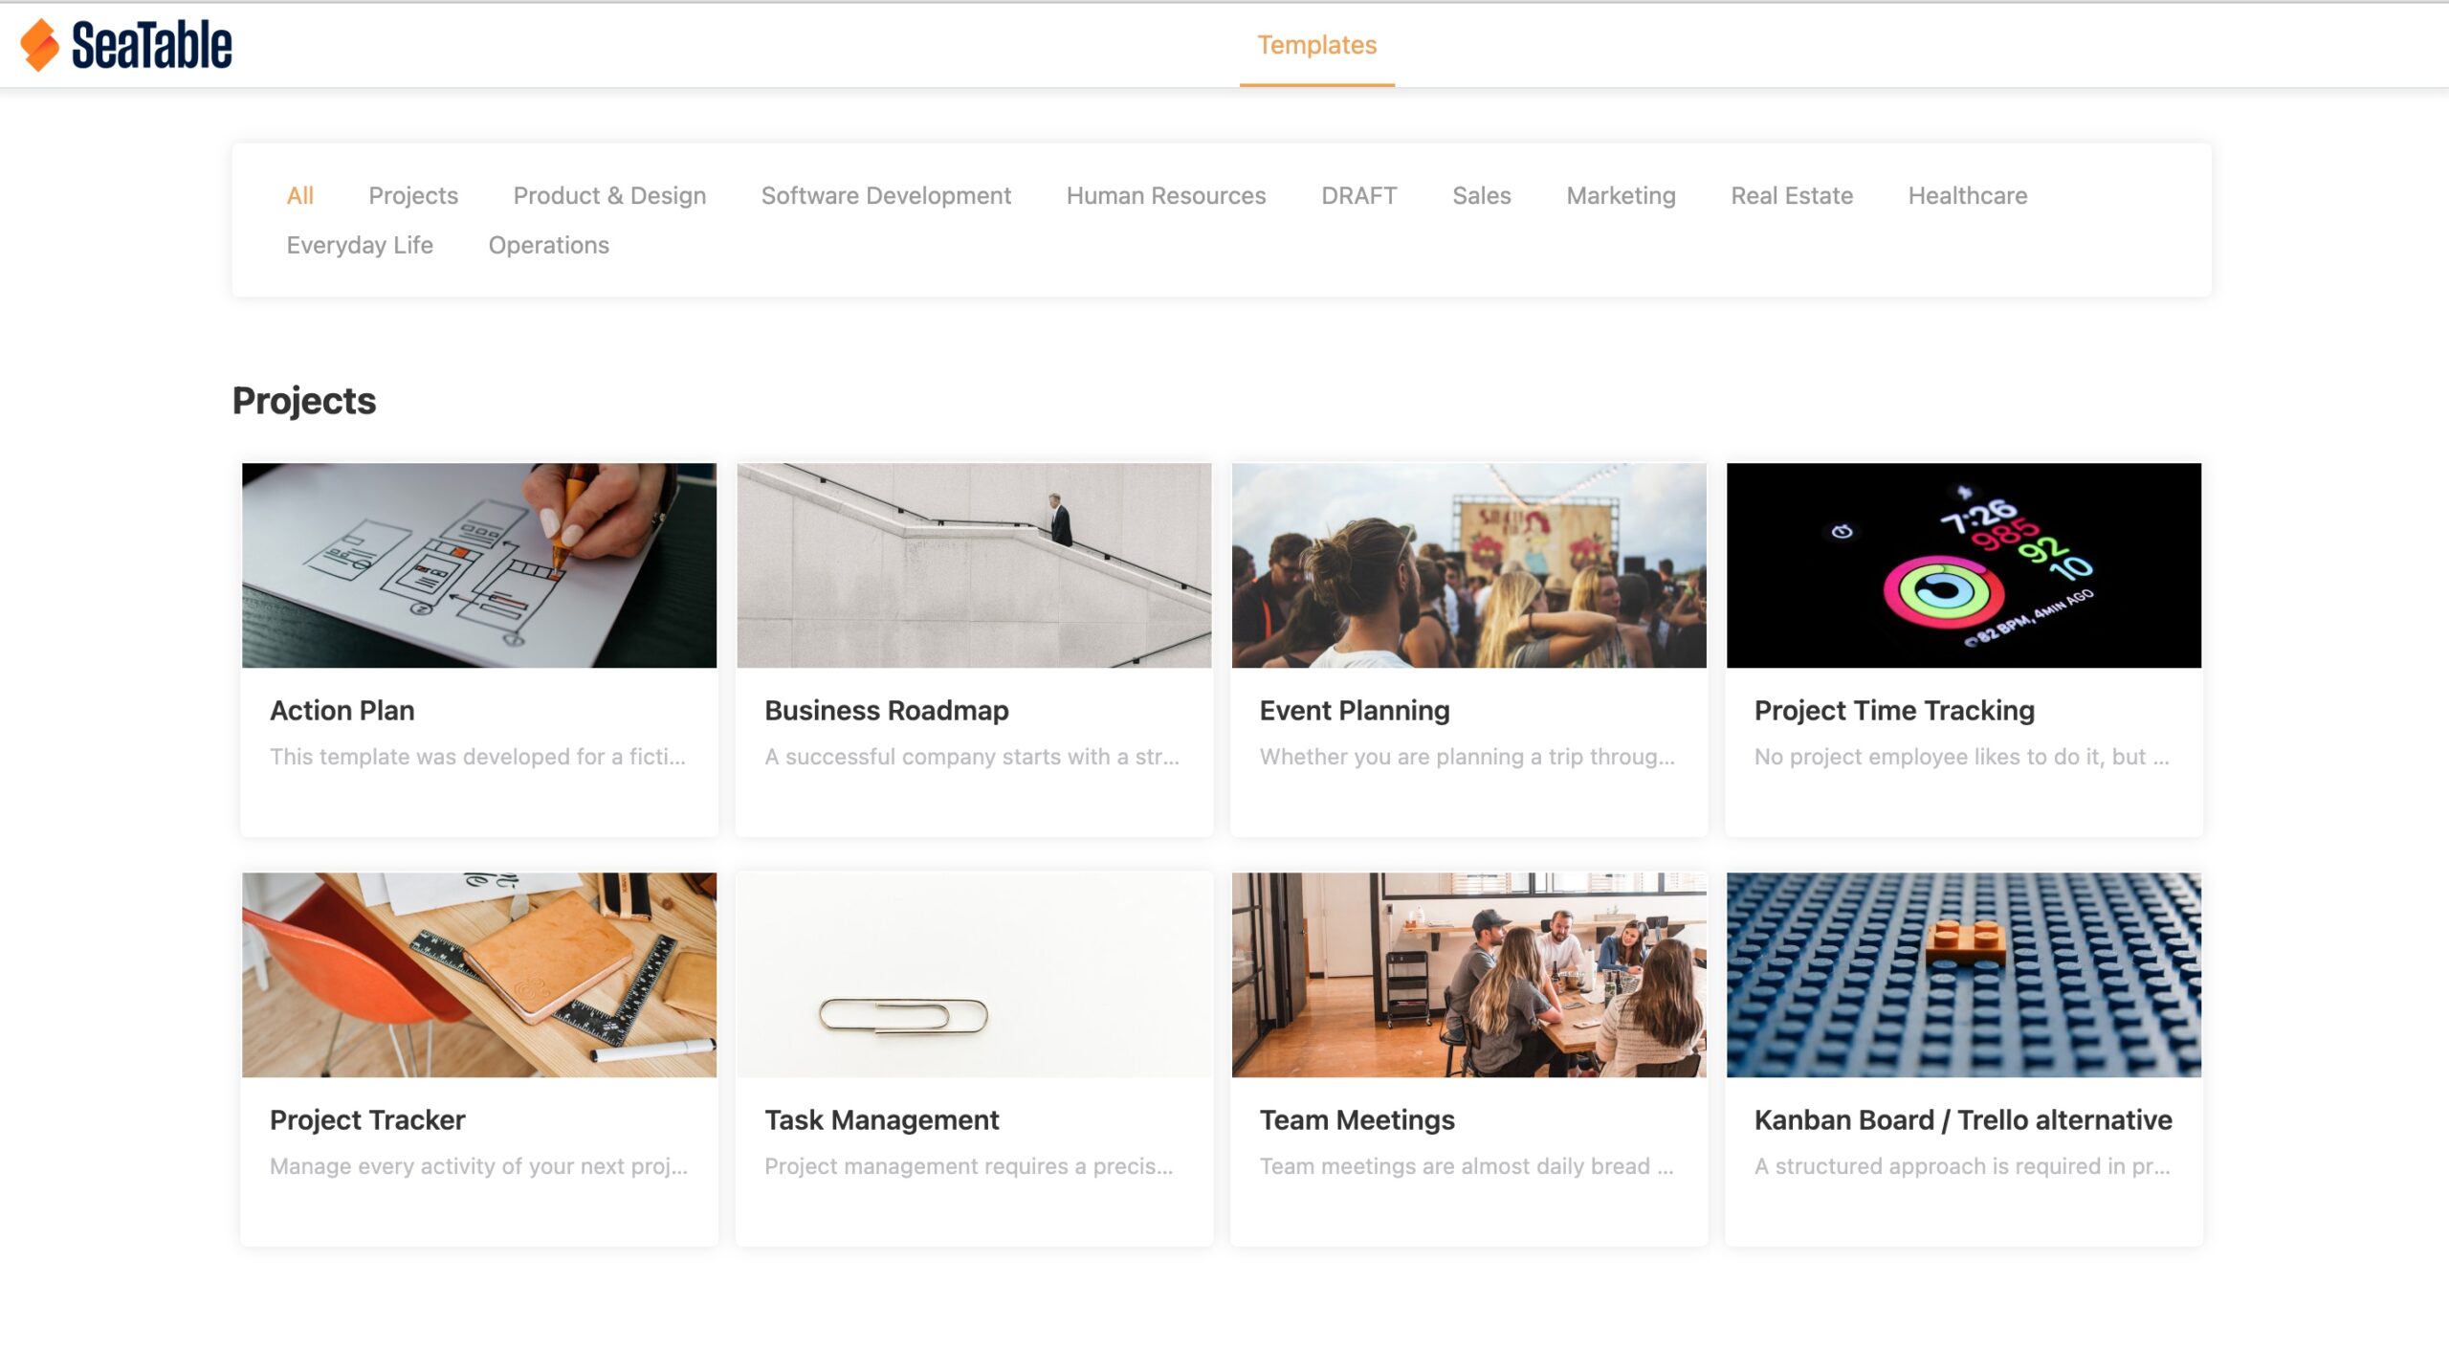
Task: Select the Operations category
Action: coord(548,245)
